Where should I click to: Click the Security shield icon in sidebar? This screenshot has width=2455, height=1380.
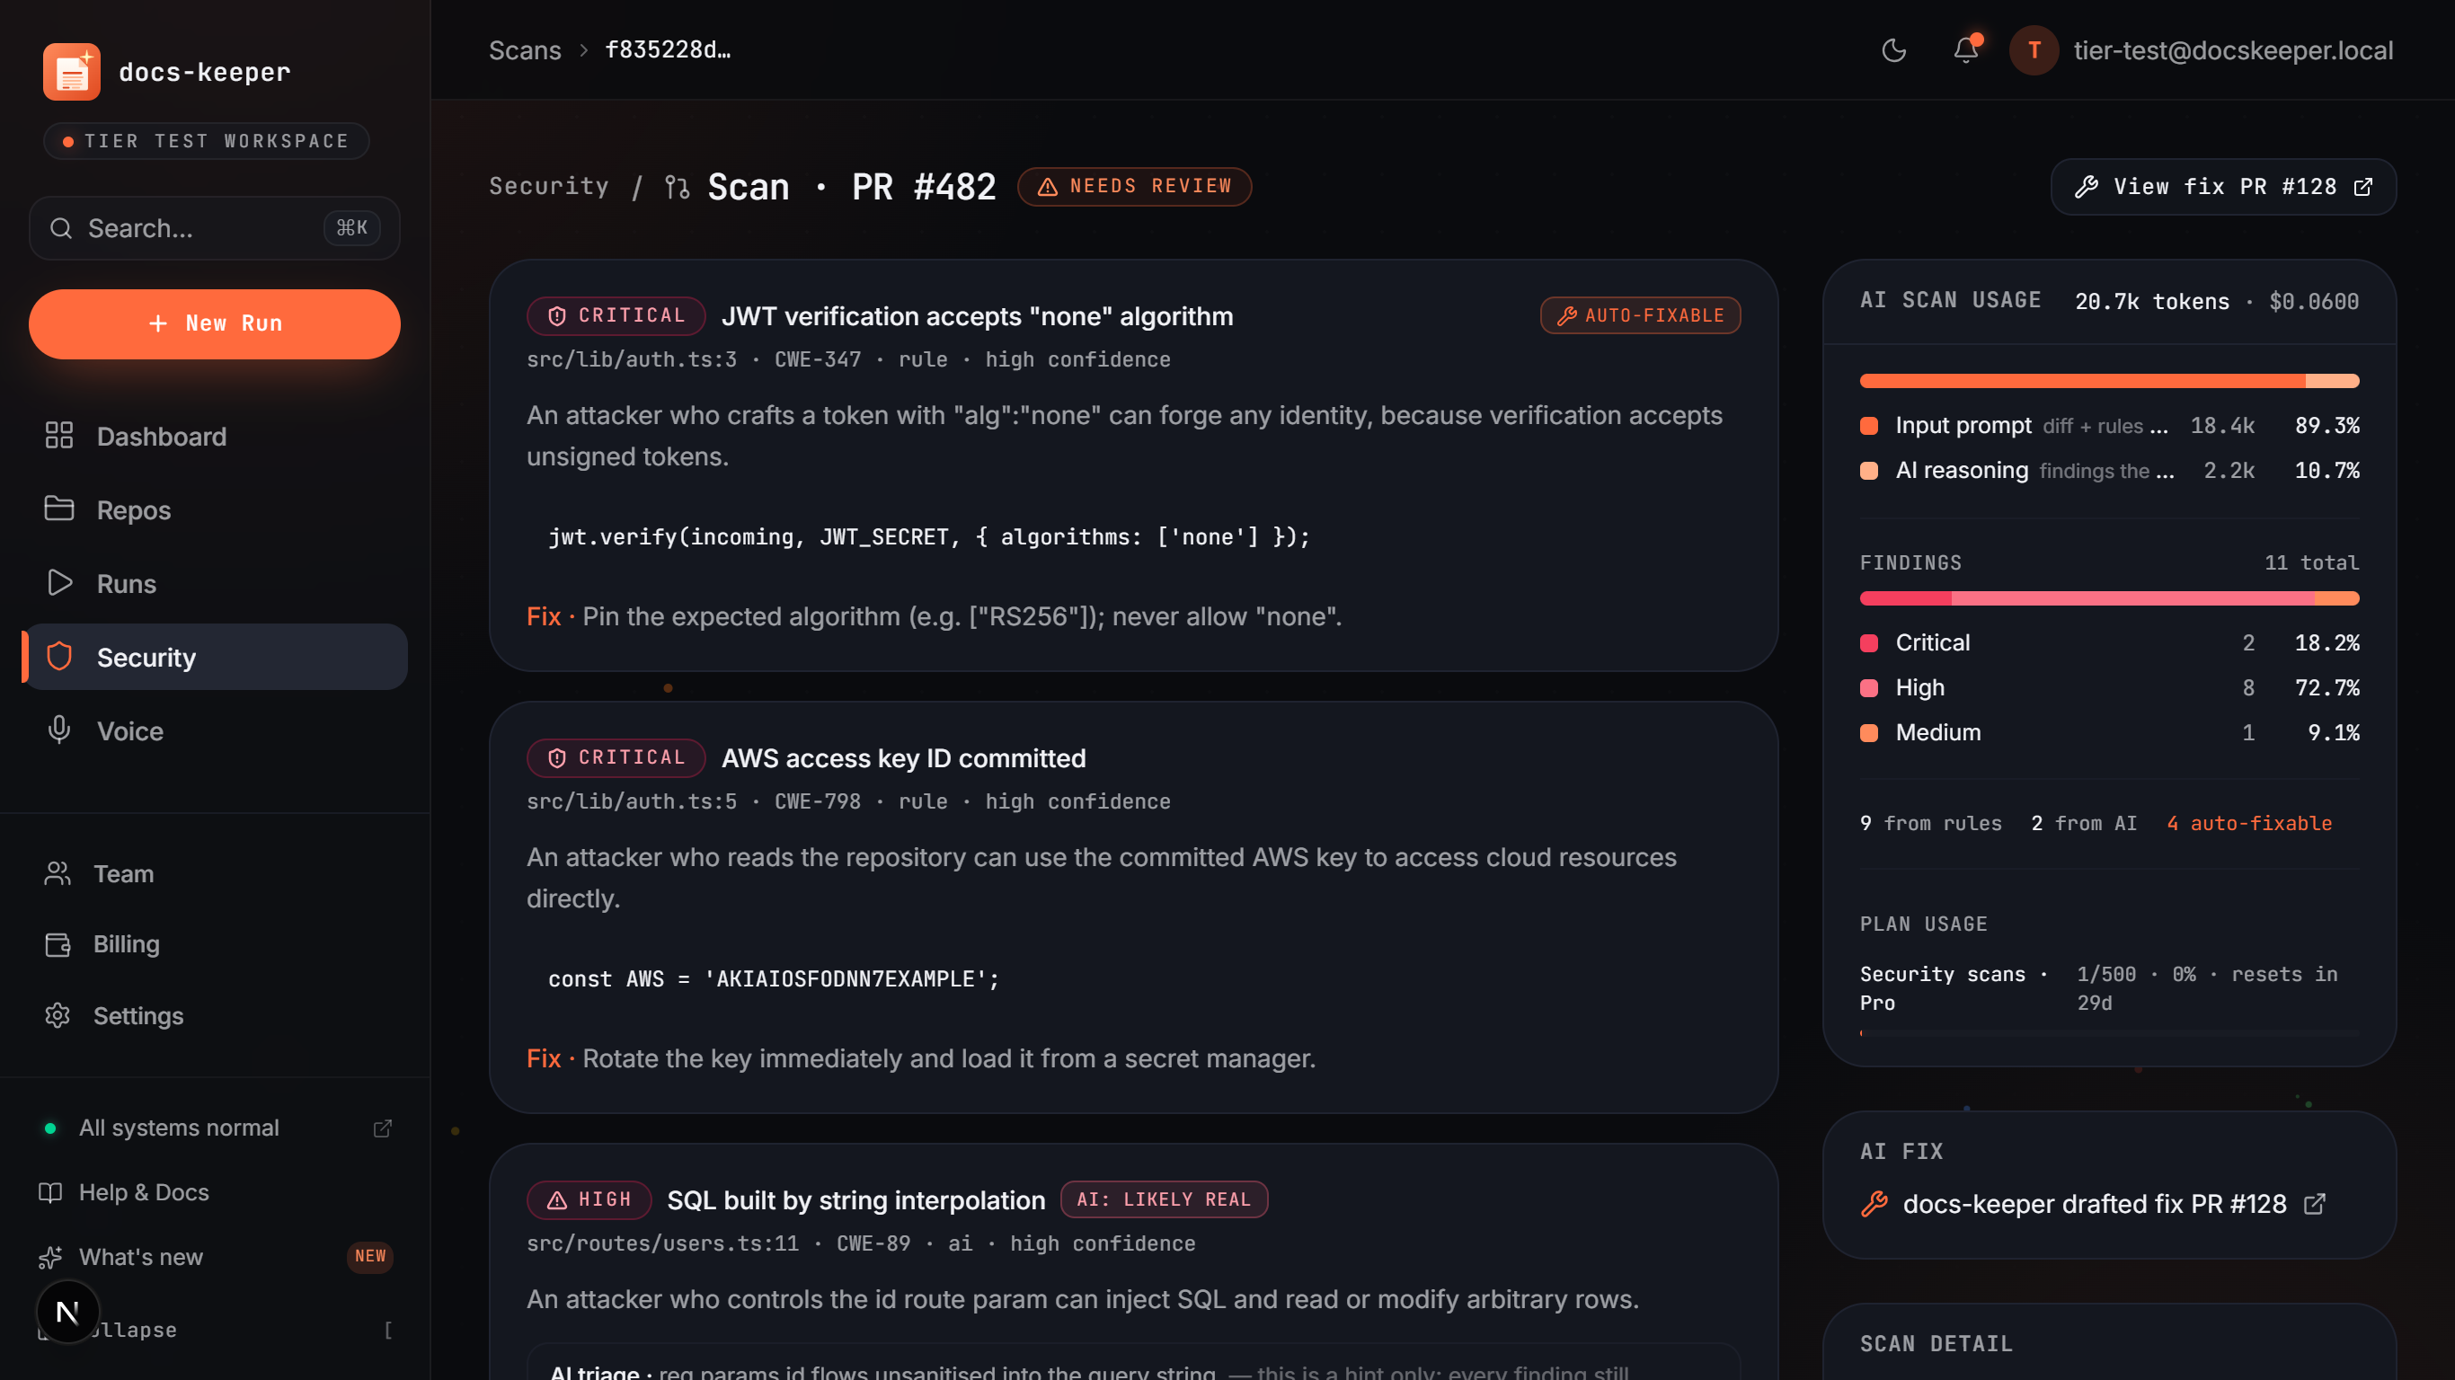pyautogui.click(x=59, y=657)
